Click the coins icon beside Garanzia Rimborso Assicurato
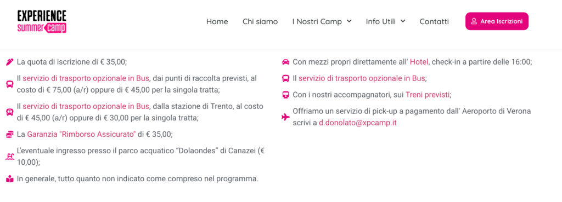This screenshot has width=562, height=202. [10, 135]
